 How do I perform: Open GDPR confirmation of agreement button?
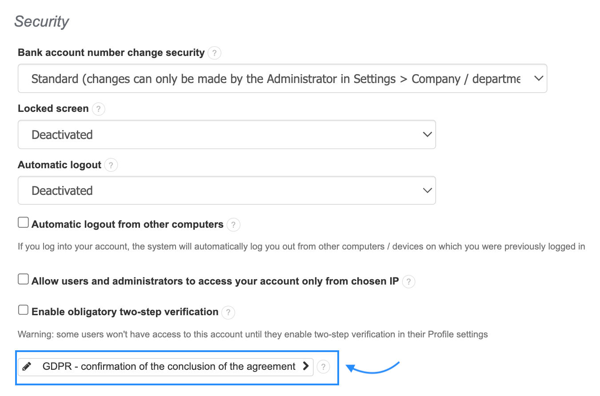click(x=169, y=367)
